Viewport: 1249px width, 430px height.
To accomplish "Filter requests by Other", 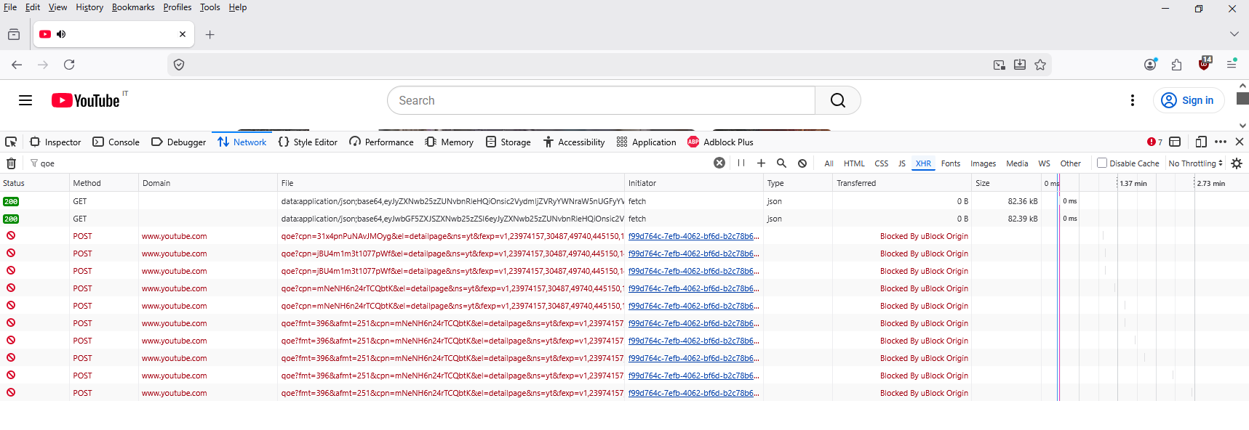I will 1070,163.
